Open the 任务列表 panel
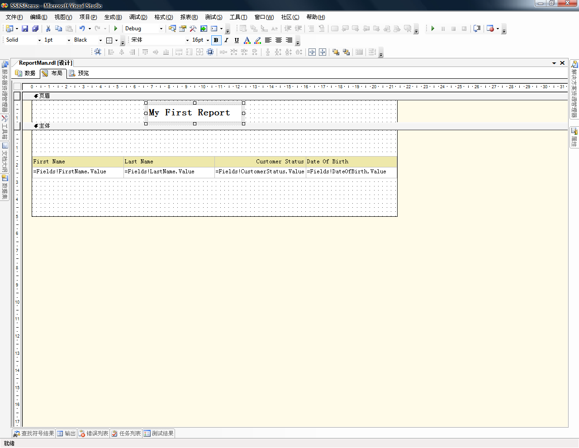The height and width of the screenshot is (448, 579). tap(126, 434)
